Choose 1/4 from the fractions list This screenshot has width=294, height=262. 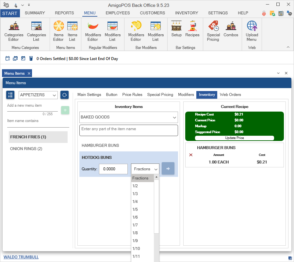[135, 202]
